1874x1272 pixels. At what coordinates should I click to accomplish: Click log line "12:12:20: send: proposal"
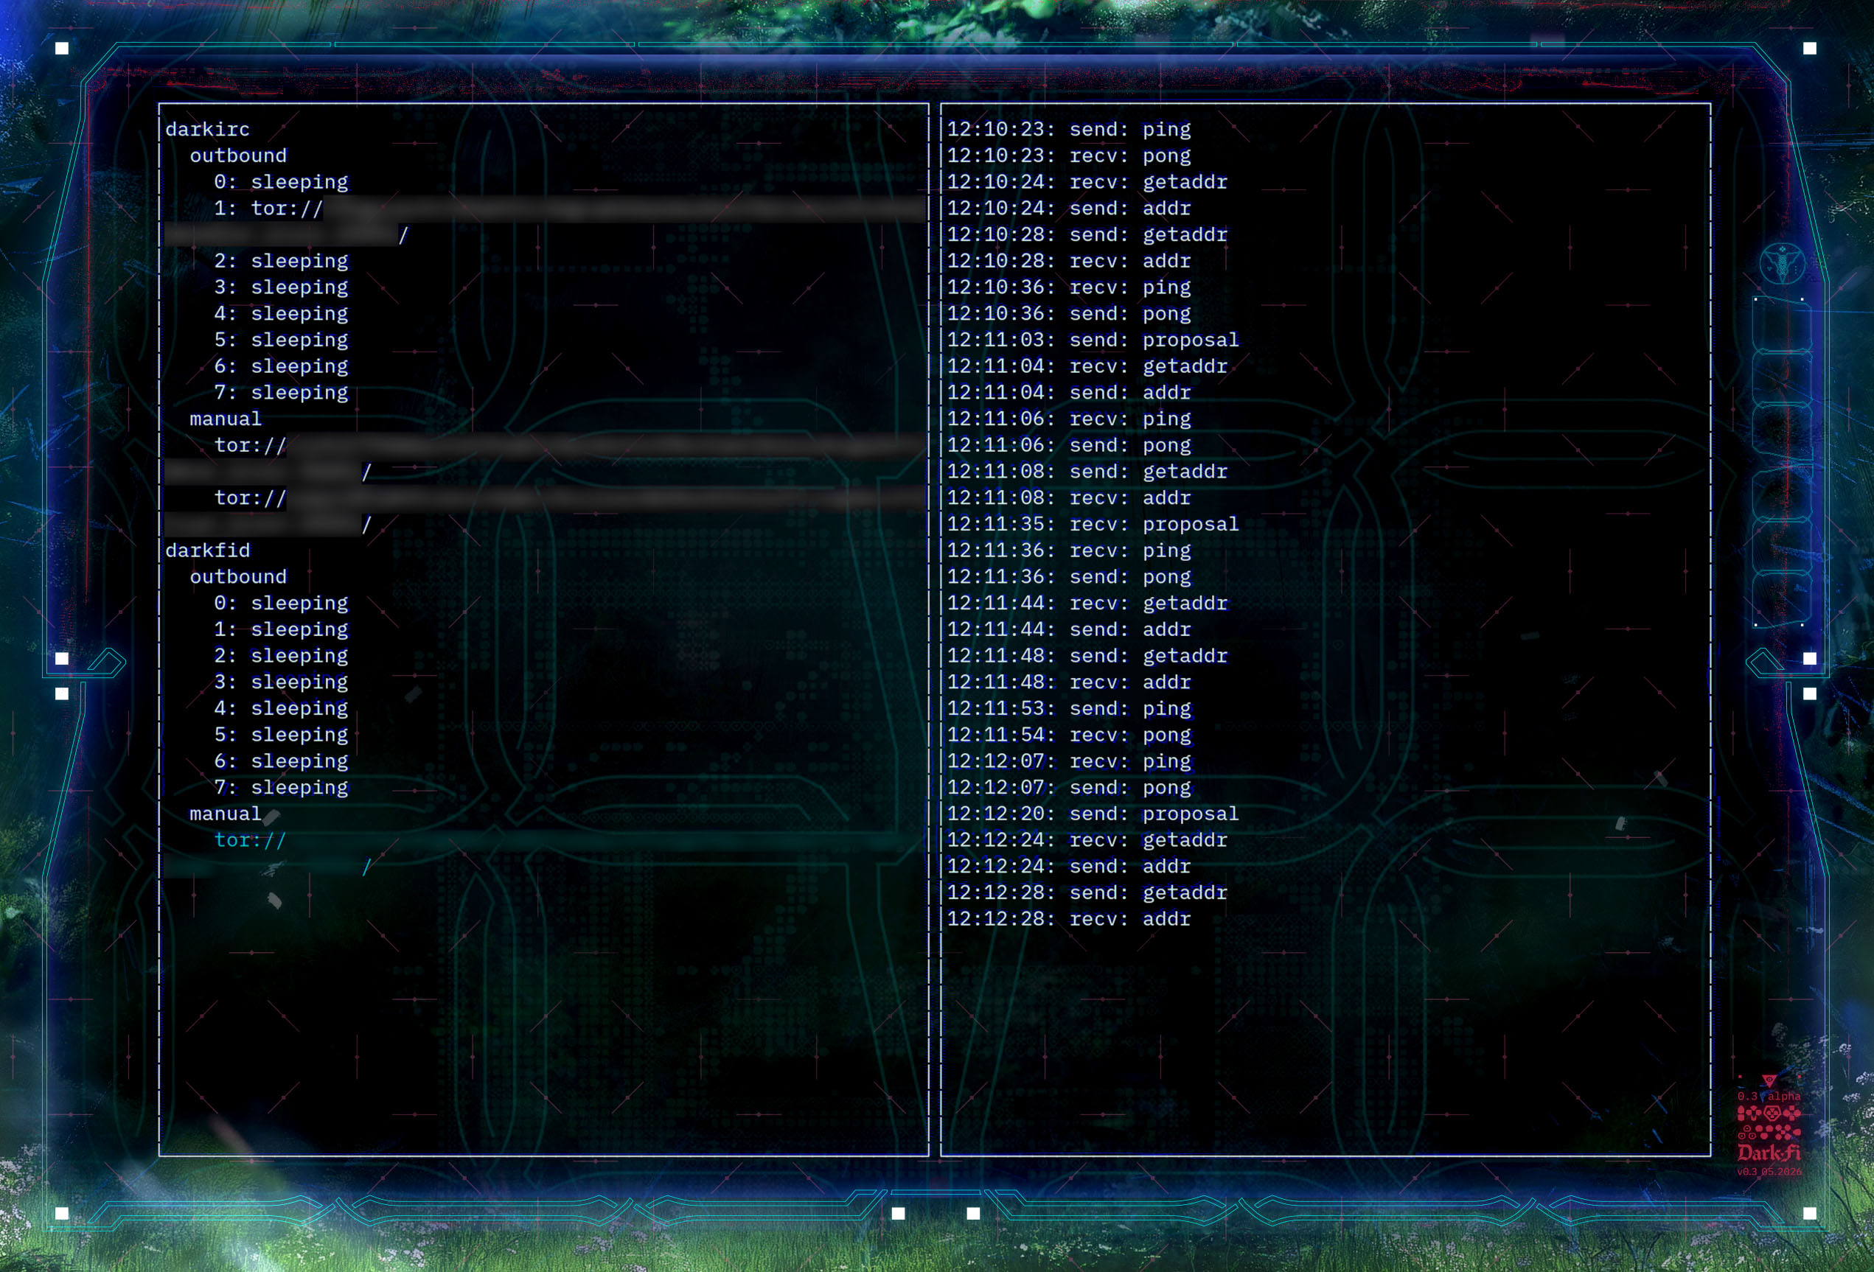coord(1093,814)
